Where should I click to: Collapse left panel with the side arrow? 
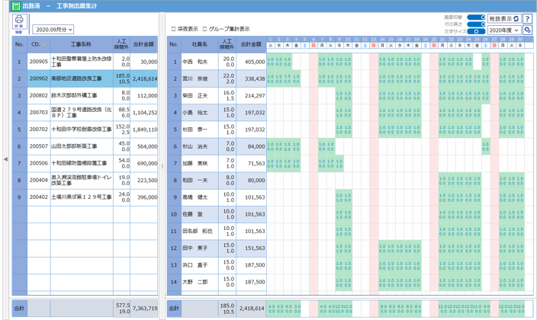[x=5, y=159]
